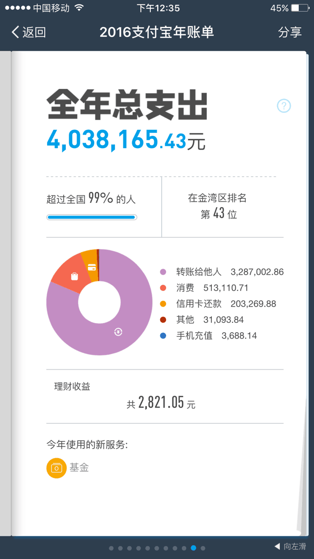Select the blue 手机充值 legend dot
The width and height of the screenshot is (314, 559).
(x=163, y=336)
